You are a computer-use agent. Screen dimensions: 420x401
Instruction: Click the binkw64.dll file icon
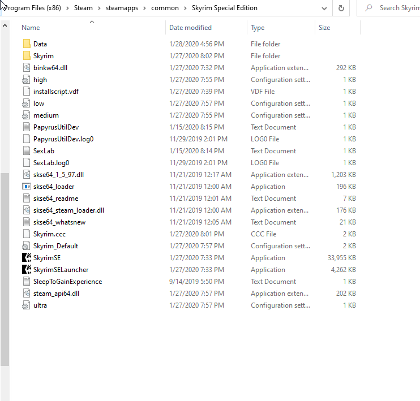click(27, 68)
